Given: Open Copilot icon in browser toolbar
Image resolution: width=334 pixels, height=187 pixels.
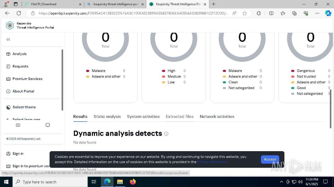Looking at the screenshot, I should click(x=328, y=13).
